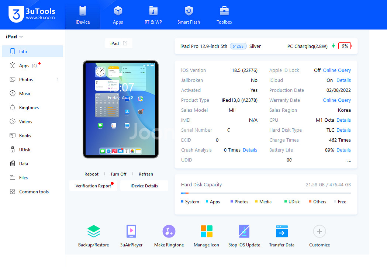Click the Books sidebar icon
The width and height of the screenshot is (387, 267).
coord(12,135)
